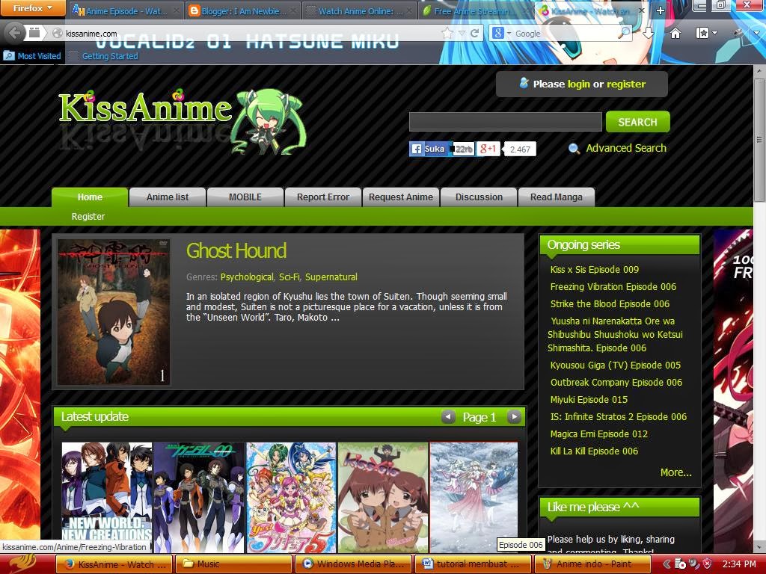The image size is (766, 574).
Task: Open Advanced Search link
Action: coord(626,149)
